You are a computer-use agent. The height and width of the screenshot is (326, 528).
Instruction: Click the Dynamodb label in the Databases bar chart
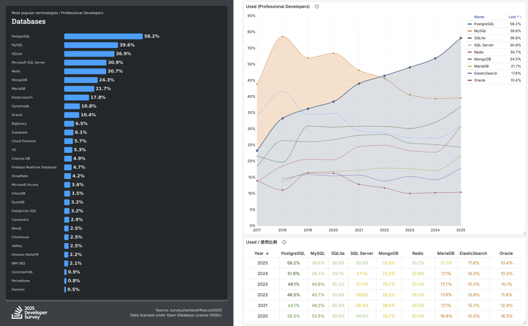(20, 106)
